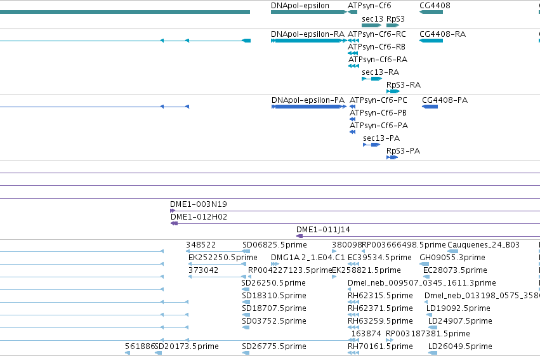Click EST 380098

click(x=346, y=245)
